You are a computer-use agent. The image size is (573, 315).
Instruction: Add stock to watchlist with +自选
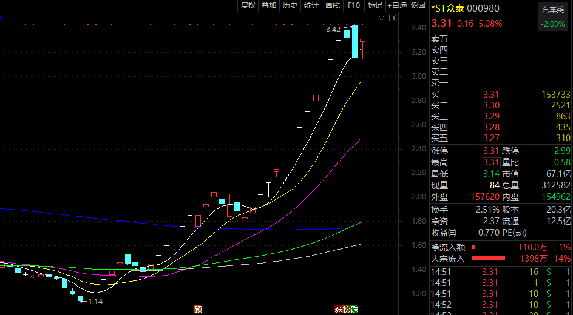pyautogui.click(x=396, y=5)
